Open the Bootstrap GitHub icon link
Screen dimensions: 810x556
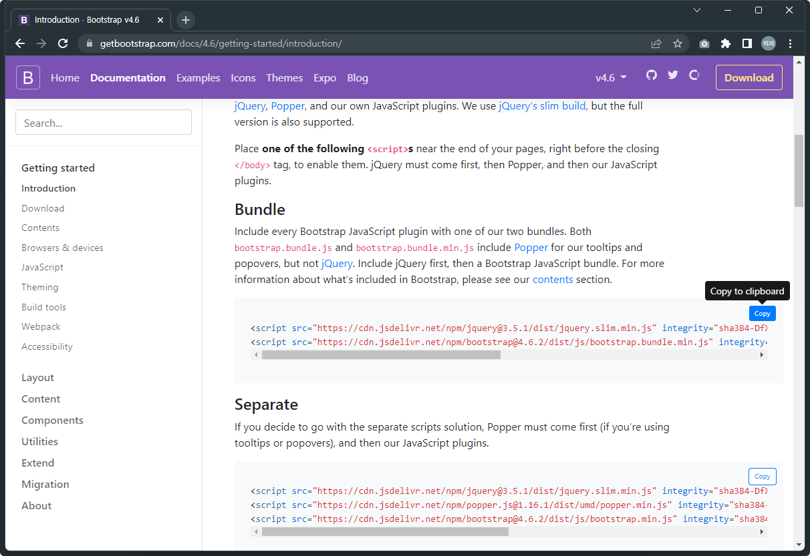point(652,75)
